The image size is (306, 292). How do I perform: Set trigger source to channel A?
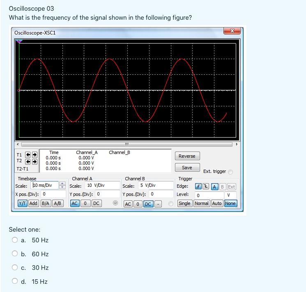tap(214, 187)
